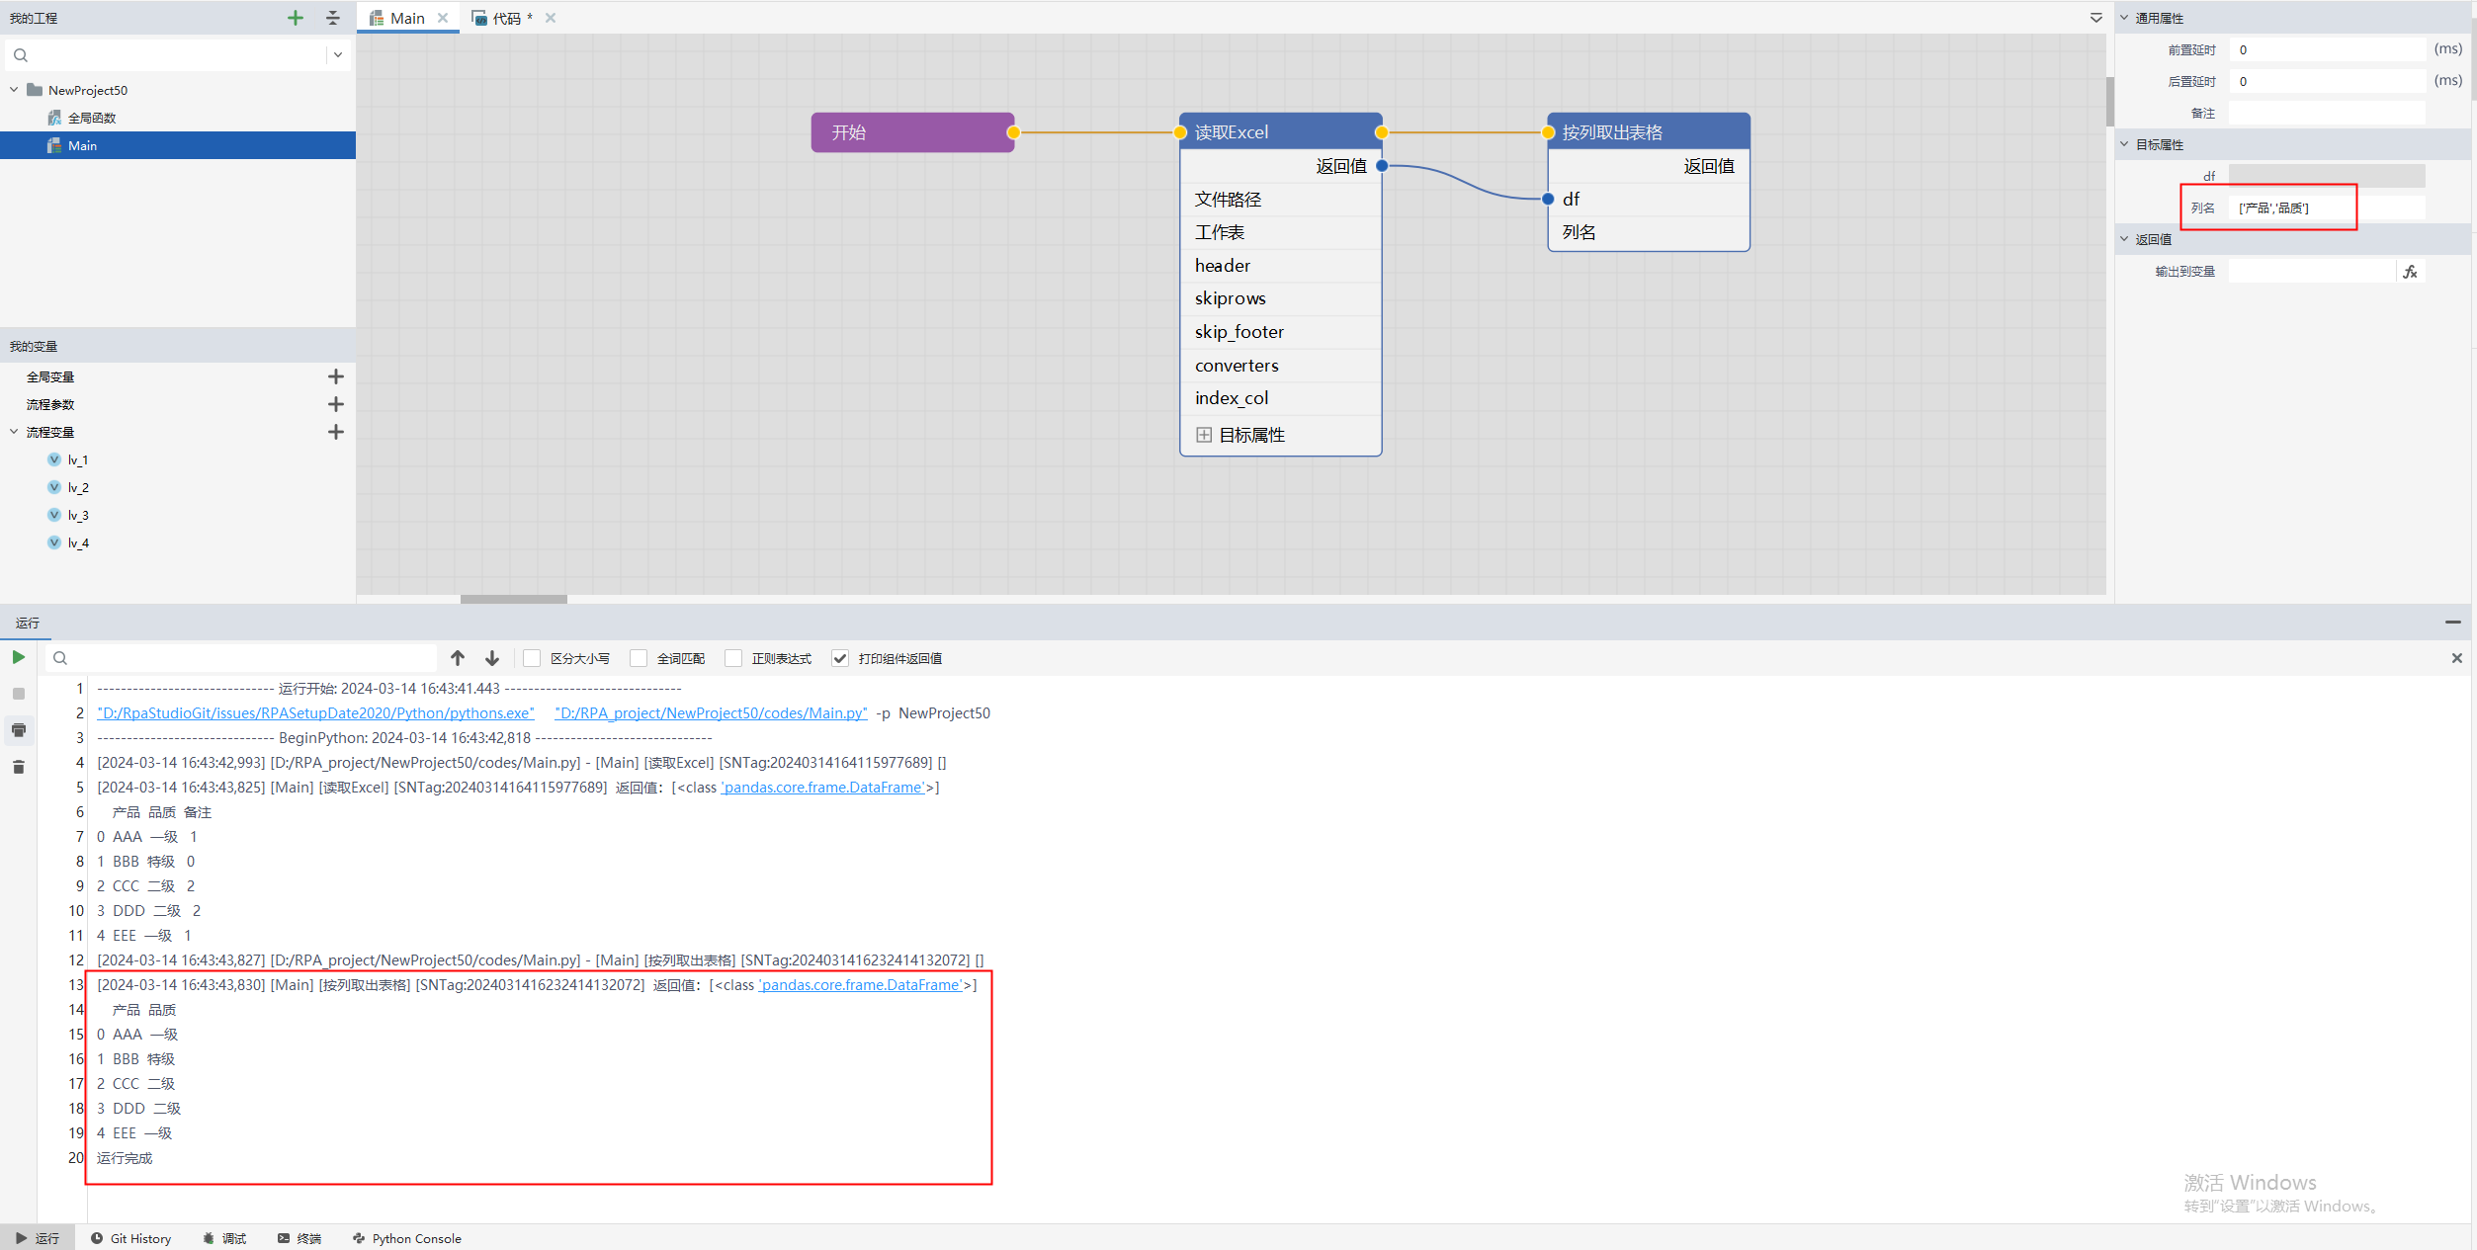
Task: Click the canvas vertical scrollbar thumb
Action: 2110,102
